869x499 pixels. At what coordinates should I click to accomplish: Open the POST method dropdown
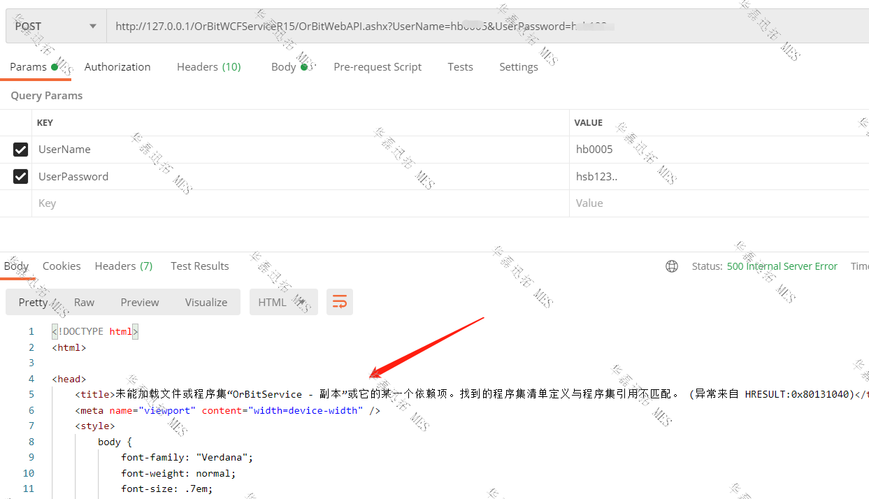[x=56, y=27]
